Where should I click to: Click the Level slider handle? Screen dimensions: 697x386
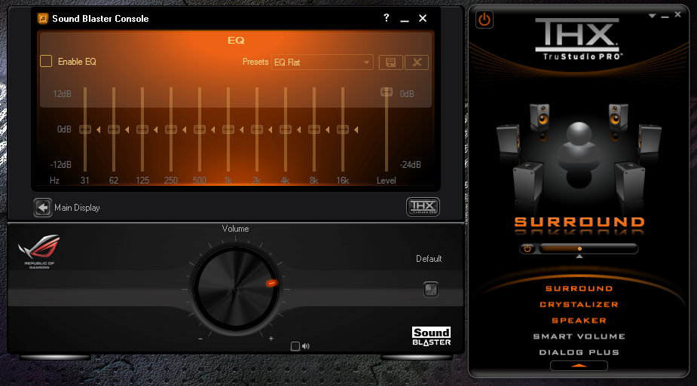pyautogui.click(x=387, y=92)
